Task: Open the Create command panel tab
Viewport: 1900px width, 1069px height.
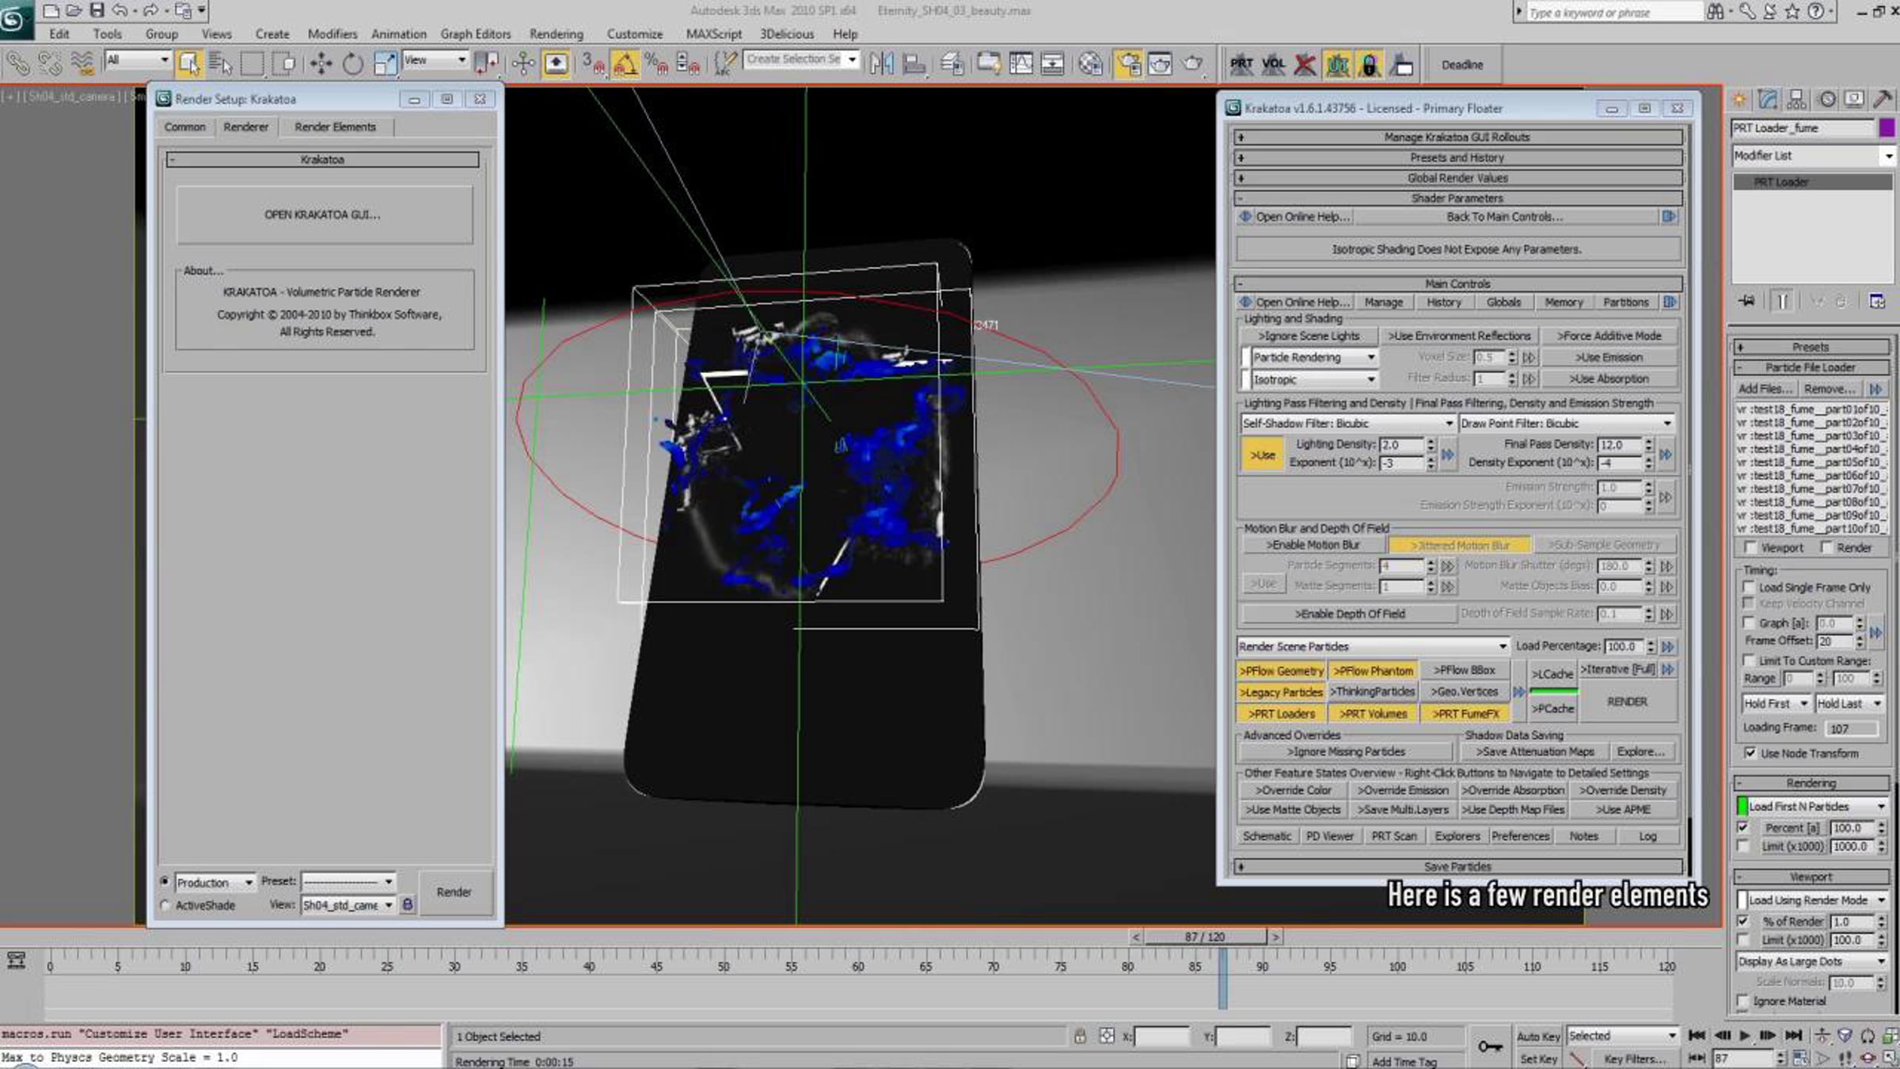Action: point(1740,100)
